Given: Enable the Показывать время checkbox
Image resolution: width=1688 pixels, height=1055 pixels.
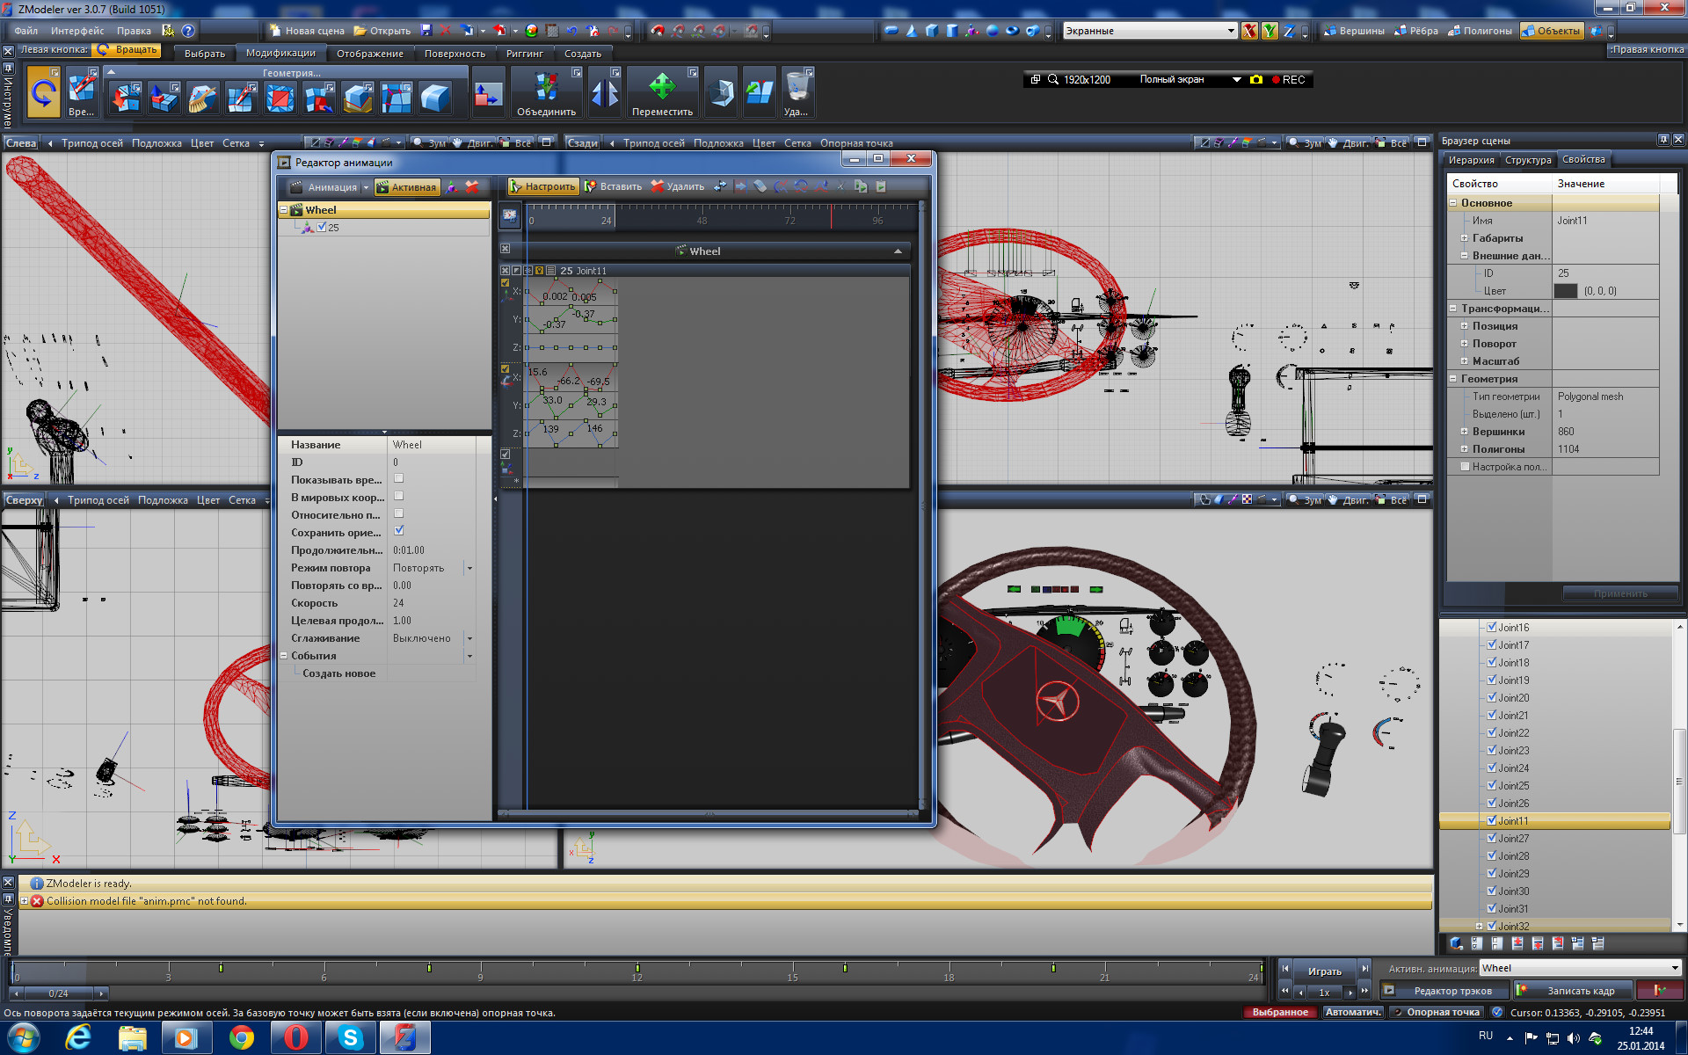Looking at the screenshot, I should [398, 478].
